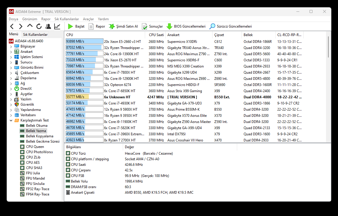Select the Anakart Çipseti info row
The height and width of the screenshot is (216, 338).
pyautogui.click(x=151, y=192)
